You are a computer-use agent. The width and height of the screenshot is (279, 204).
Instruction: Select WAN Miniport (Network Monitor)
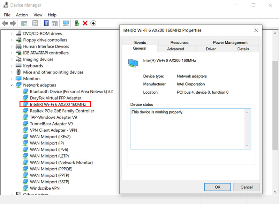tap(61, 162)
